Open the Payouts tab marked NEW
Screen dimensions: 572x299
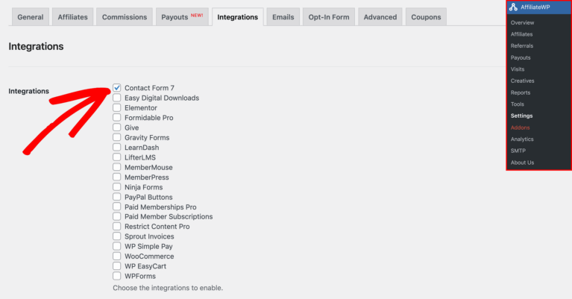click(x=182, y=17)
